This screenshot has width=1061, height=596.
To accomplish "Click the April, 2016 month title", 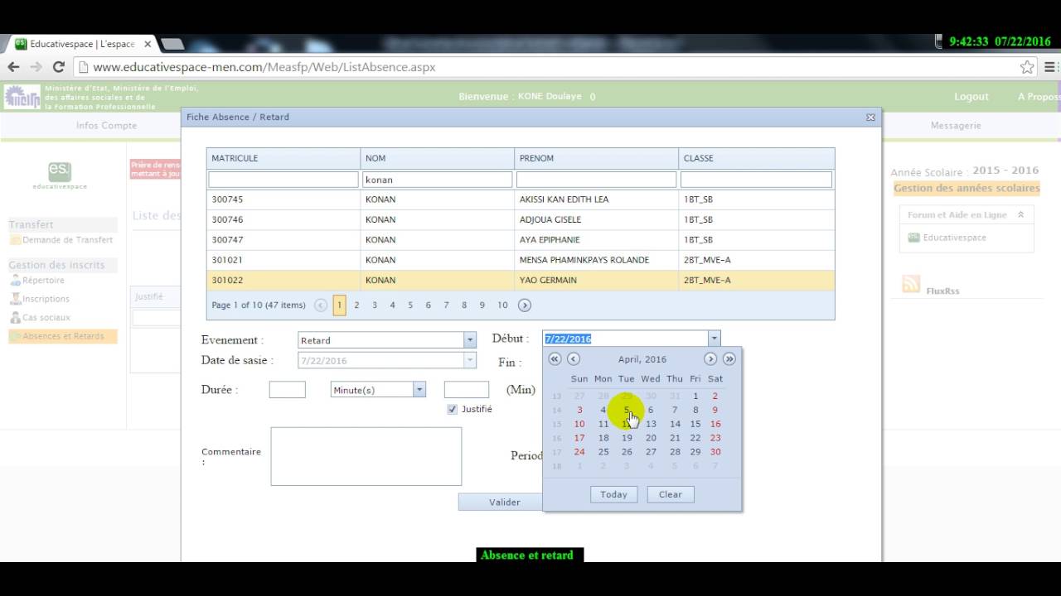I will (x=642, y=359).
